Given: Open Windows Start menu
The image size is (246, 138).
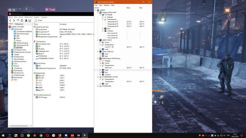Looking at the screenshot, I should pos(3,135).
